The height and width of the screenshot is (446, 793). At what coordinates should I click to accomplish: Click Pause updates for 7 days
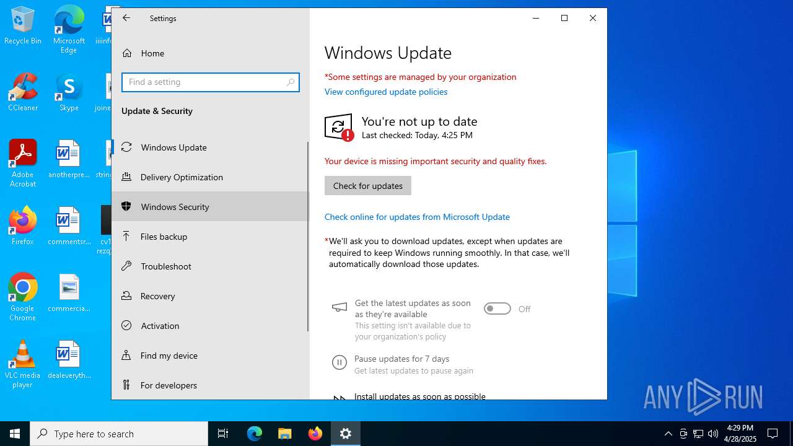point(401,359)
